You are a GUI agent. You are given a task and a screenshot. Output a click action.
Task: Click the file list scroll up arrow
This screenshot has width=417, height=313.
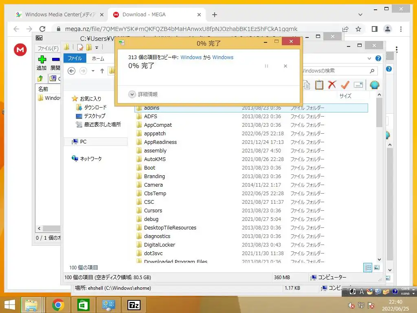(x=379, y=95)
